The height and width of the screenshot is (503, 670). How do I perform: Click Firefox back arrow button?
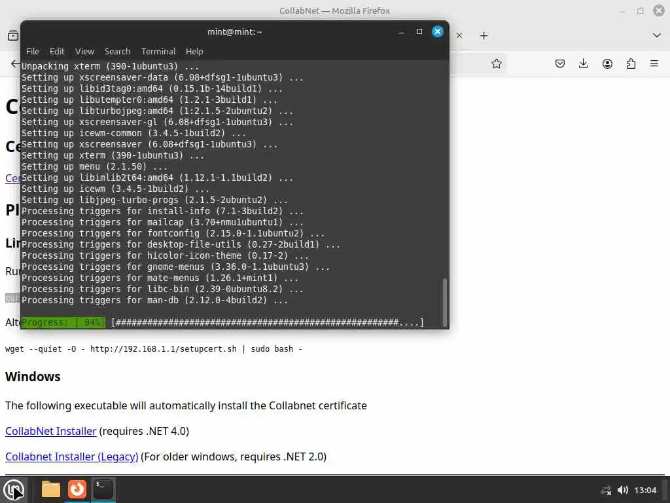pos(15,64)
